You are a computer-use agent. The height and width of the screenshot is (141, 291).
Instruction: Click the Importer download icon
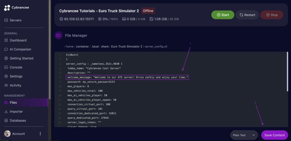click(x=6, y=111)
